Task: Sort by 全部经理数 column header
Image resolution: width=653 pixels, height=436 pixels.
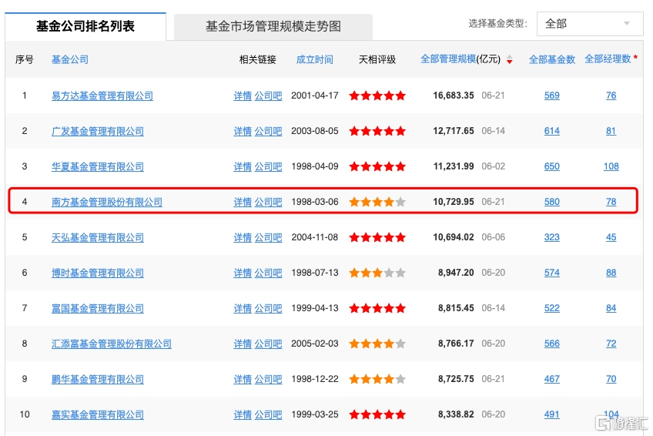Action: point(608,59)
